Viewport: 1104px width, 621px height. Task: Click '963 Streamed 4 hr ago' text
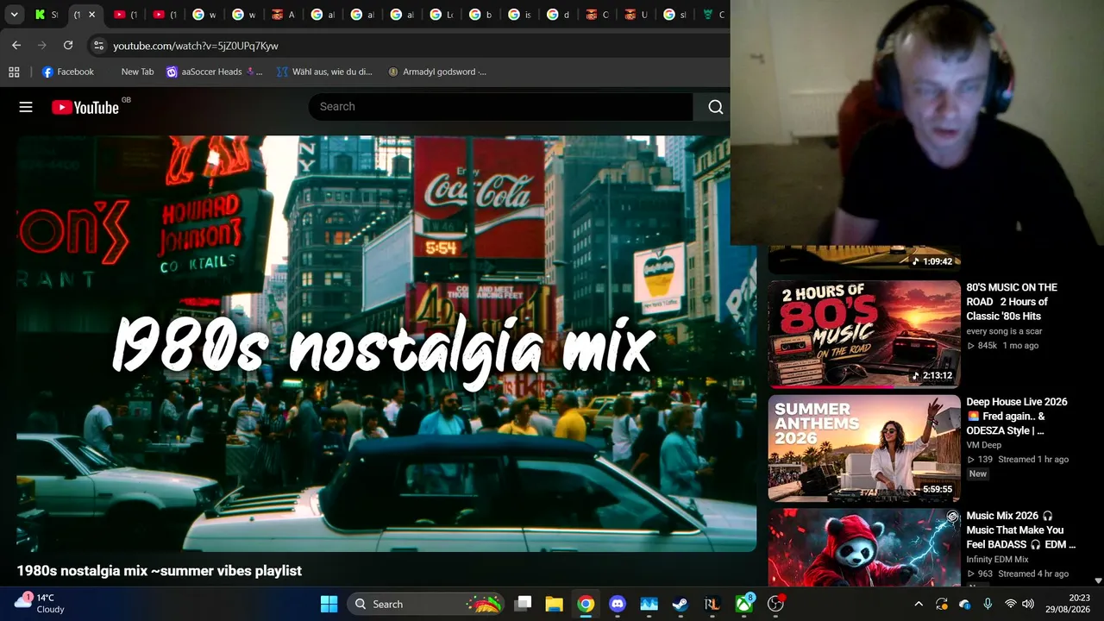click(1018, 574)
